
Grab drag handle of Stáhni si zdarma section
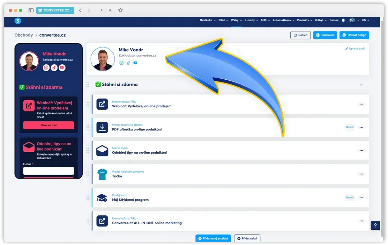[x=88, y=85]
